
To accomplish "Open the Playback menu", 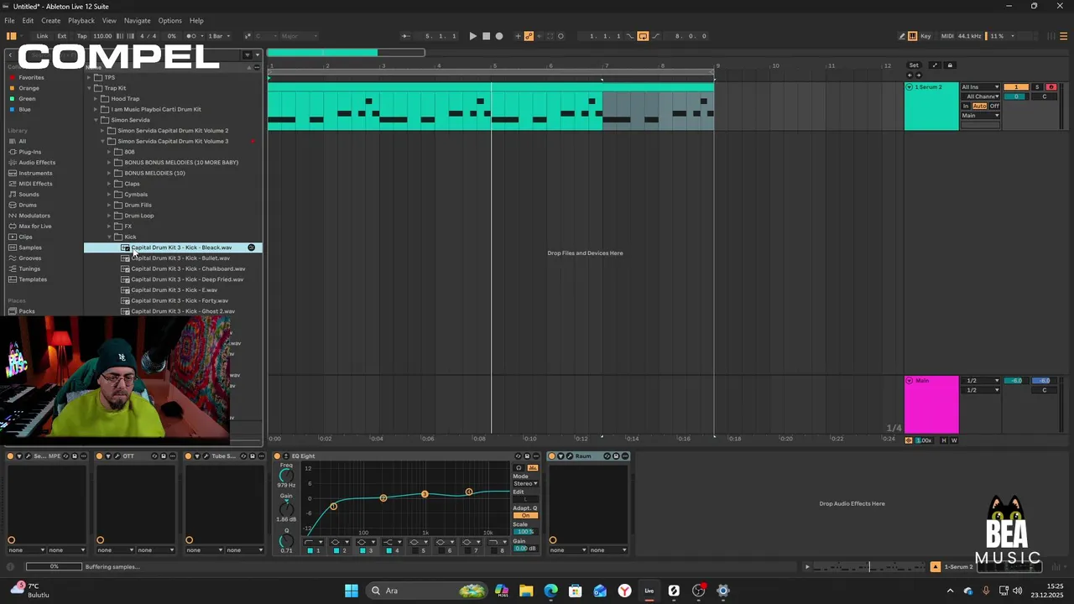I will [x=81, y=20].
